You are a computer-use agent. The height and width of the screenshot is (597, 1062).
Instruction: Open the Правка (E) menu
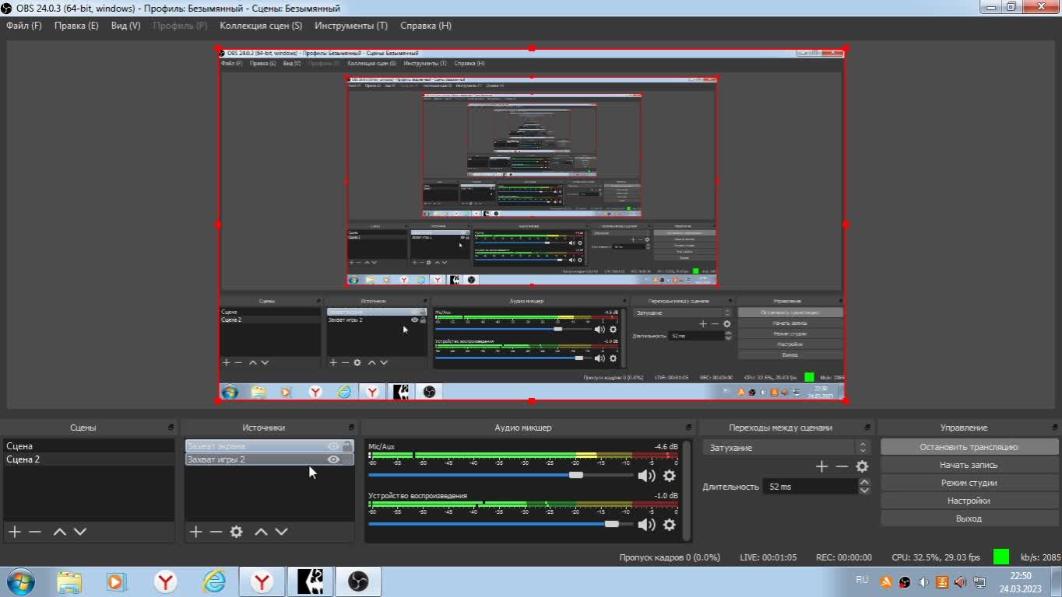click(x=76, y=26)
